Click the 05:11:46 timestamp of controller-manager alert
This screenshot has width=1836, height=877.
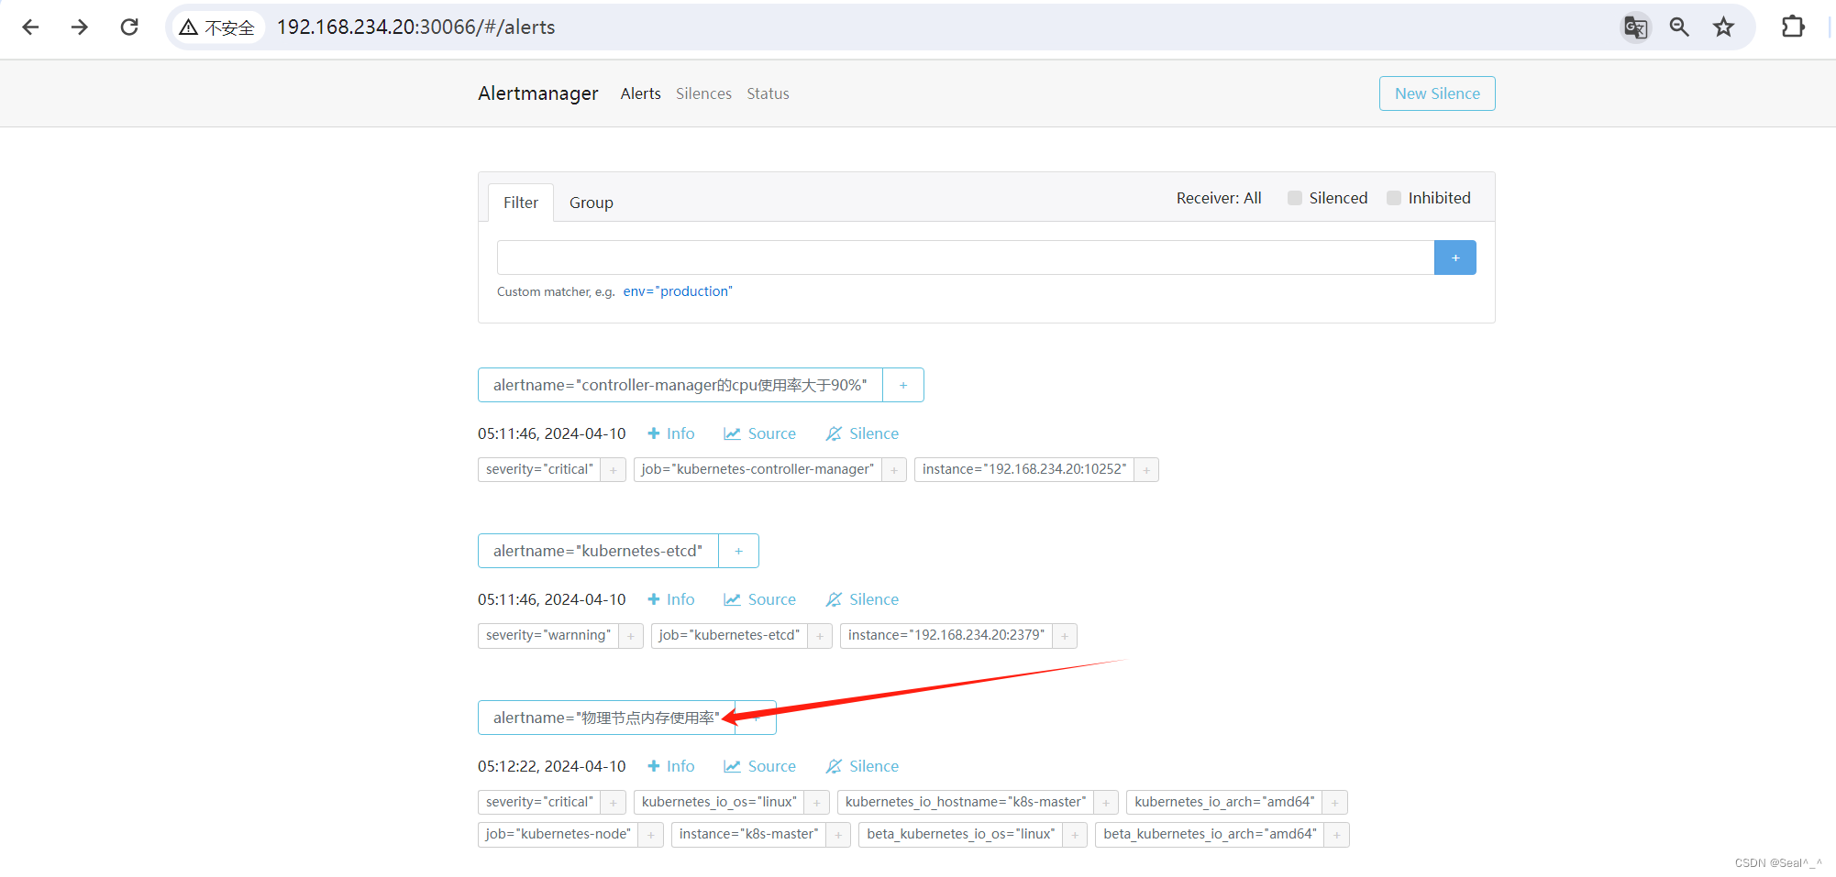coord(552,433)
